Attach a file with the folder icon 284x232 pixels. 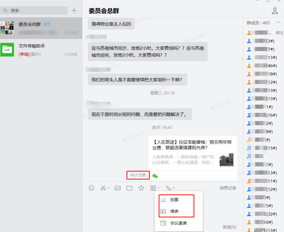pyautogui.click(x=129, y=188)
